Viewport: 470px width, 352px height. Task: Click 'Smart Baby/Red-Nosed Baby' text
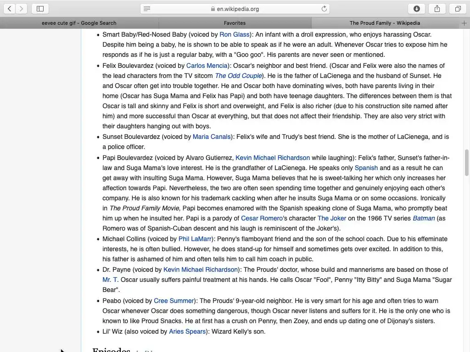point(145,34)
